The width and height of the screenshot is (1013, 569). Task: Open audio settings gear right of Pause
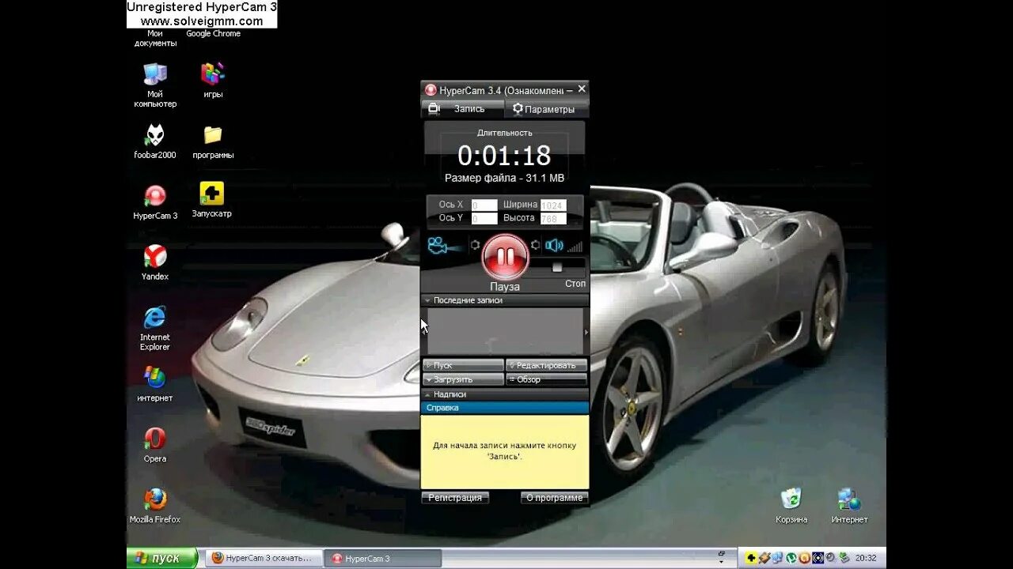(x=535, y=245)
